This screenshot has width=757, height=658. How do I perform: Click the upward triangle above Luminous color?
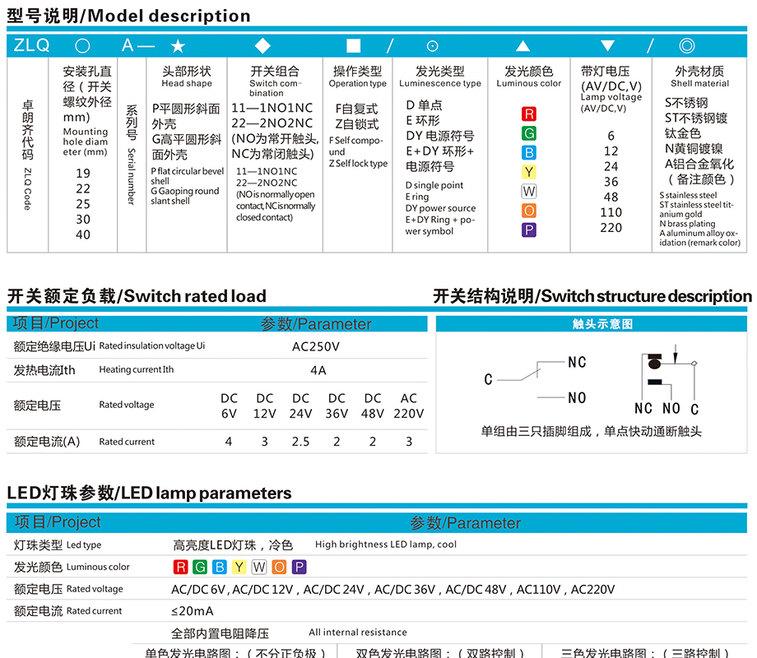point(522,46)
